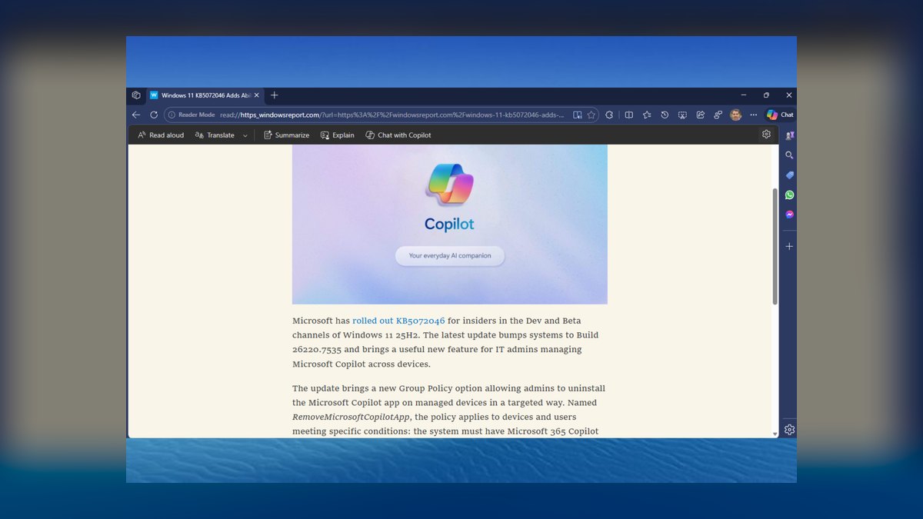Share this page icon
Image resolution: width=923 pixels, height=519 pixels.
[x=701, y=115]
